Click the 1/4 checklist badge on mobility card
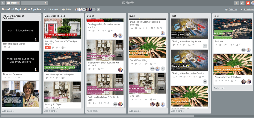The height and width of the screenshot is (118, 254). point(111,31)
